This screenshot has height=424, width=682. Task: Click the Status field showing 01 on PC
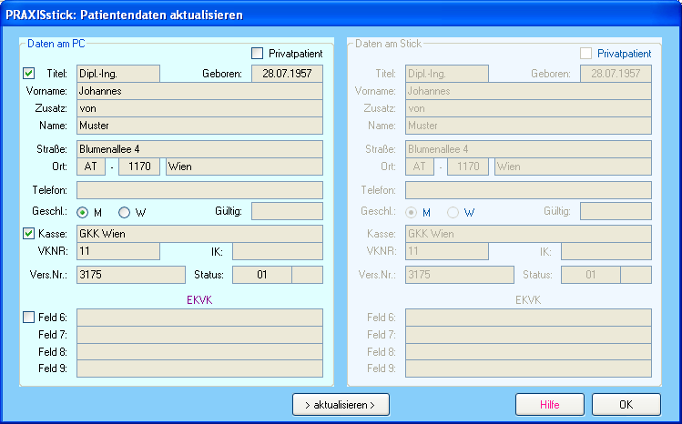pyautogui.click(x=262, y=275)
